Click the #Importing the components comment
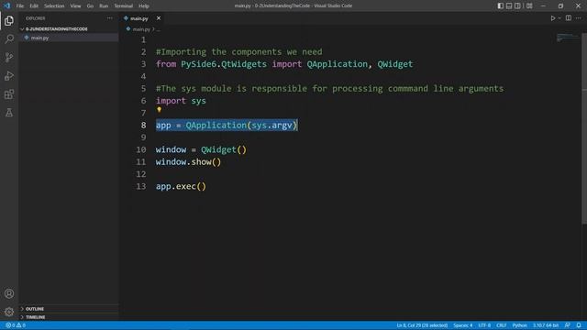587x330 pixels. coord(238,52)
